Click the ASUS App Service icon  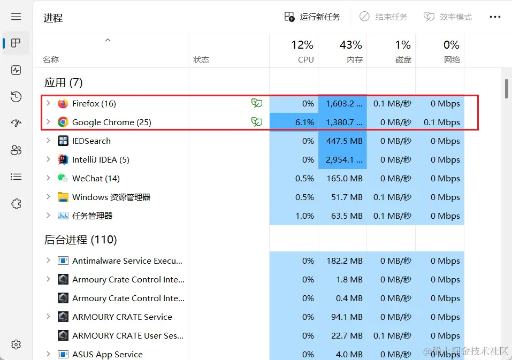click(63, 354)
